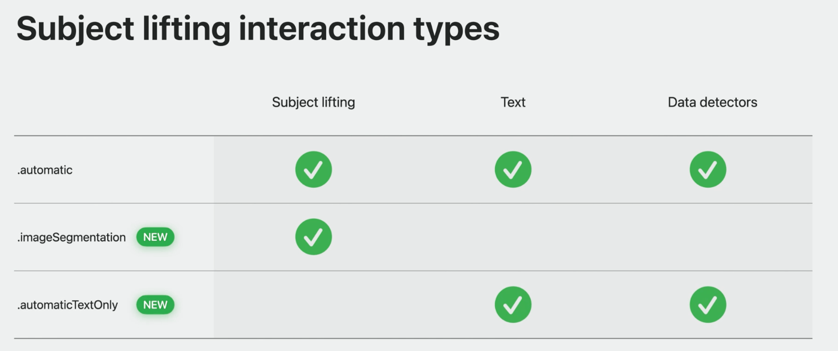Click the NEW badge beside .imageSegmentation
Viewport: 838px width, 351px height.
point(155,237)
